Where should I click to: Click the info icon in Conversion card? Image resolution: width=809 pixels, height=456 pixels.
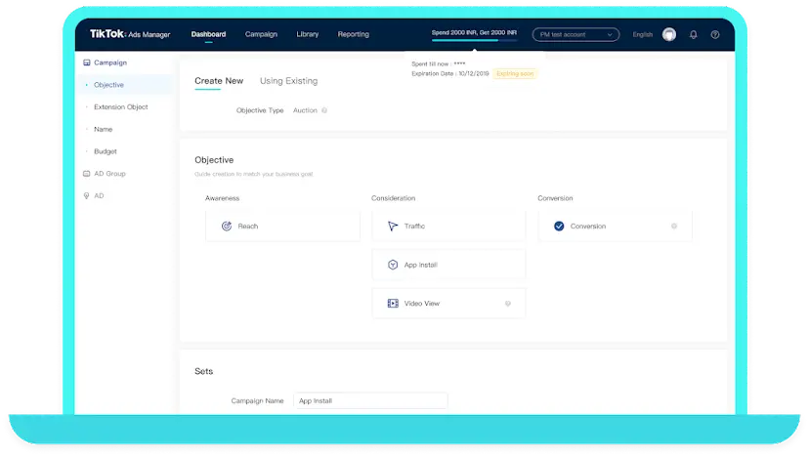(674, 226)
